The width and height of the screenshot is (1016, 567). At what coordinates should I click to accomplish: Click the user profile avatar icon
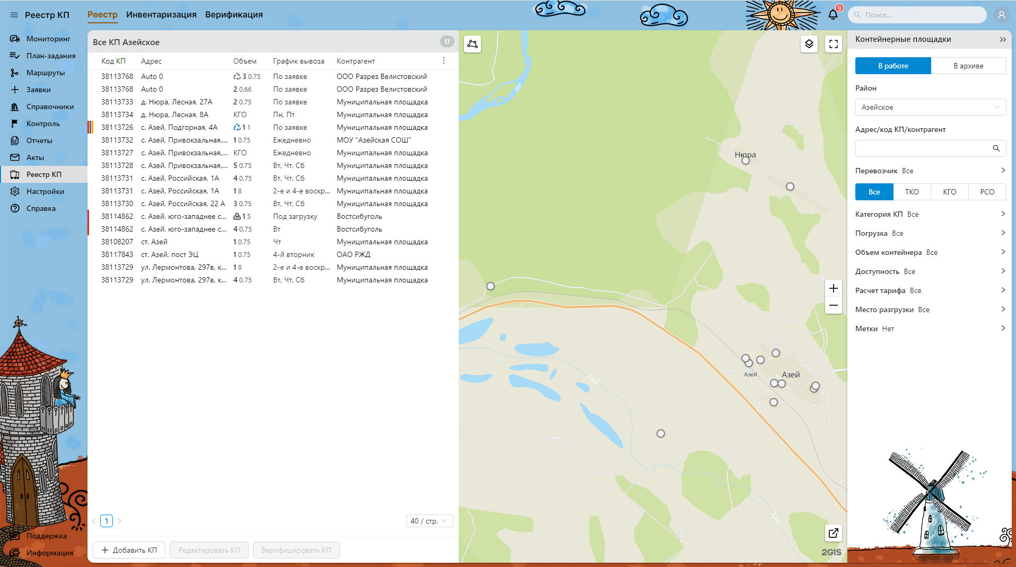click(x=1001, y=15)
